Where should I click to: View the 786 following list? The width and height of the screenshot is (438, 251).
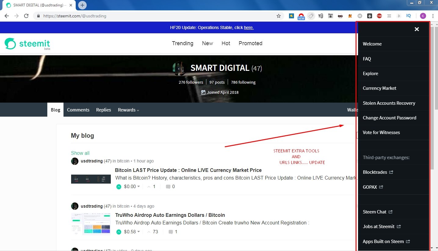point(243,82)
